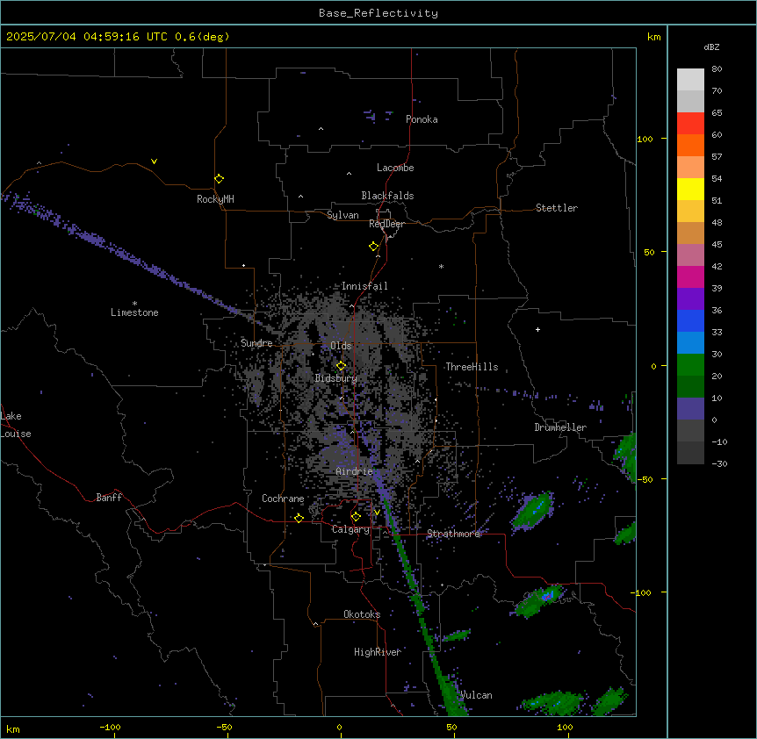Click the Lacombe map label
757x739 pixels.
coord(395,168)
